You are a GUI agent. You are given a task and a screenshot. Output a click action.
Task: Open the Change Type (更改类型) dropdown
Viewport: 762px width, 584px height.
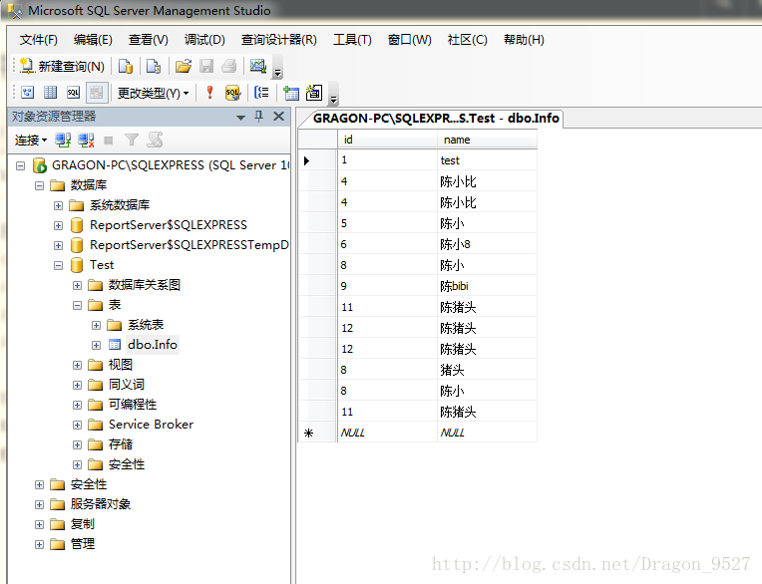153,93
